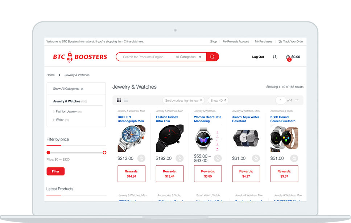Open Fashion Unisex Ultra Thin product title
351x223 pixels.
(167, 119)
